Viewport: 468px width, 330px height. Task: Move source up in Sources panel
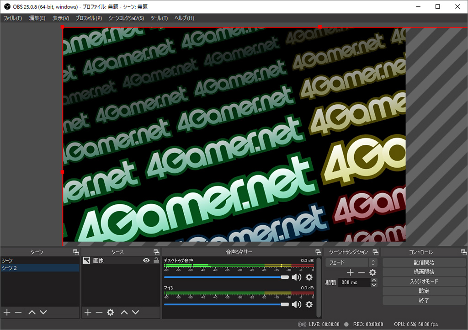tap(124, 312)
